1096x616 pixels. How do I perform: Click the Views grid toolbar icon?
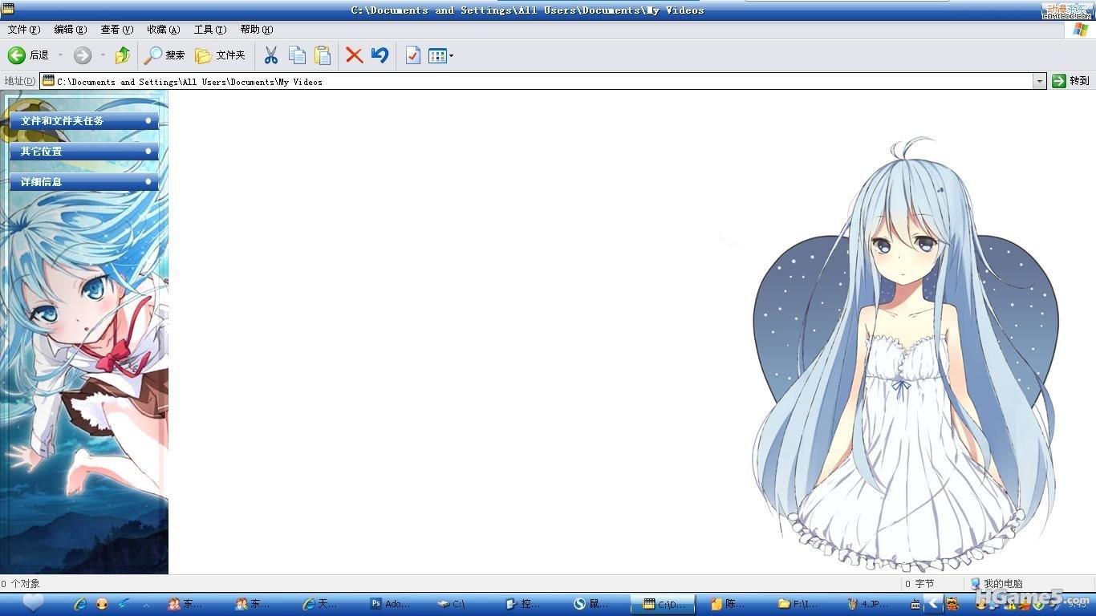pyautogui.click(x=437, y=55)
